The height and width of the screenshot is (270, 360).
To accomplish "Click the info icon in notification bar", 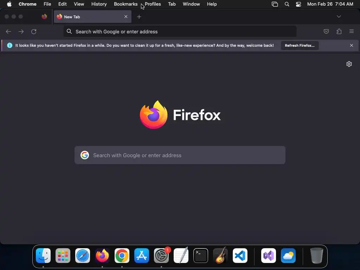I will 9,45.
